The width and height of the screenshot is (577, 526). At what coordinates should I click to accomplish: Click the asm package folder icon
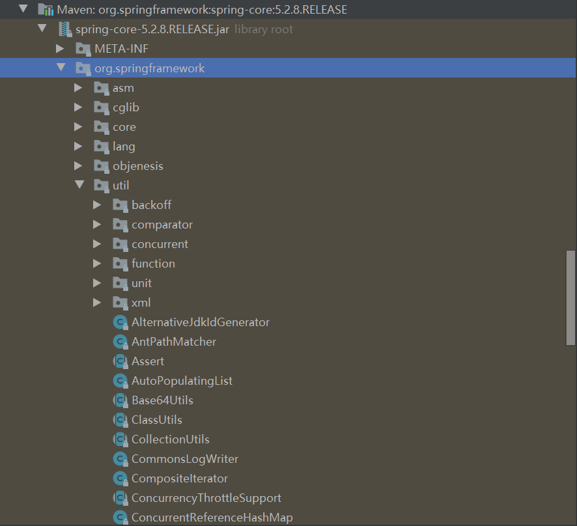pyautogui.click(x=102, y=89)
